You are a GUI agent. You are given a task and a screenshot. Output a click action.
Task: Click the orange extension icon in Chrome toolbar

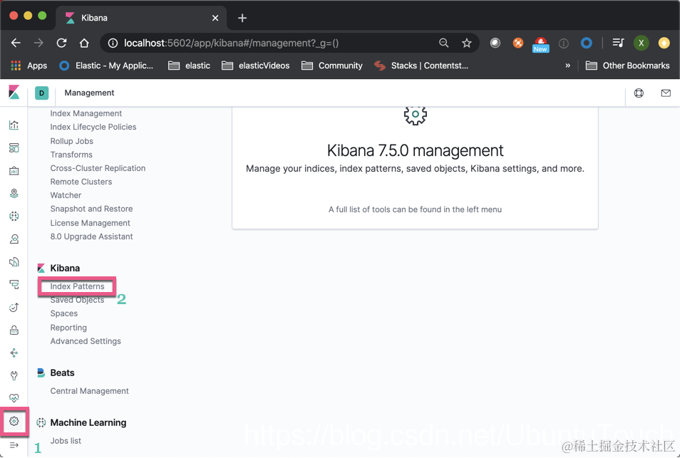coord(517,43)
